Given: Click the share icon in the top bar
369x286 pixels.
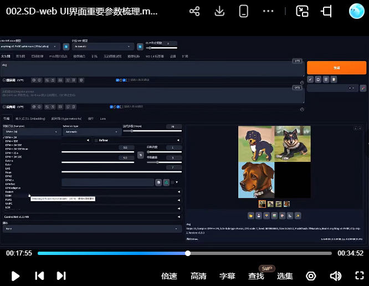Looking at the screenshot, I should pos(194,12).
